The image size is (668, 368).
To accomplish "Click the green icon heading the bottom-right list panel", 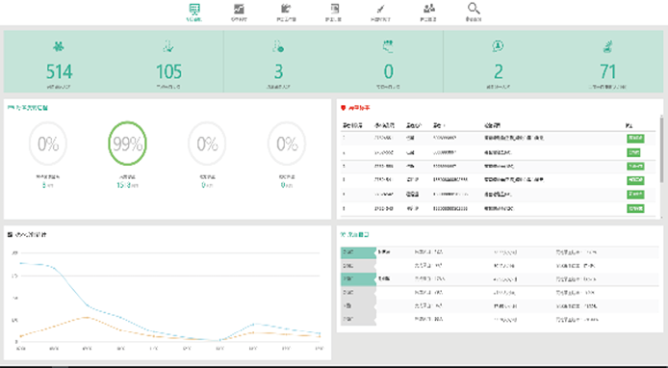I will coord(343,234).
